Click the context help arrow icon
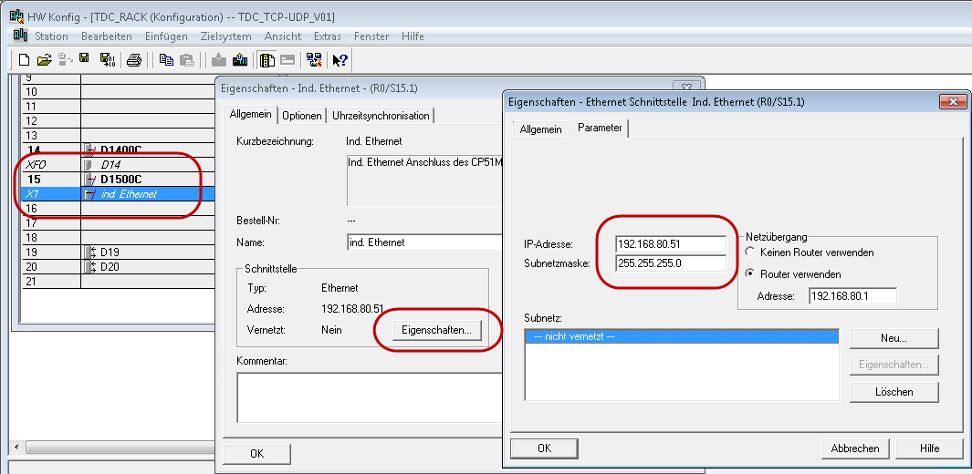 340,60
